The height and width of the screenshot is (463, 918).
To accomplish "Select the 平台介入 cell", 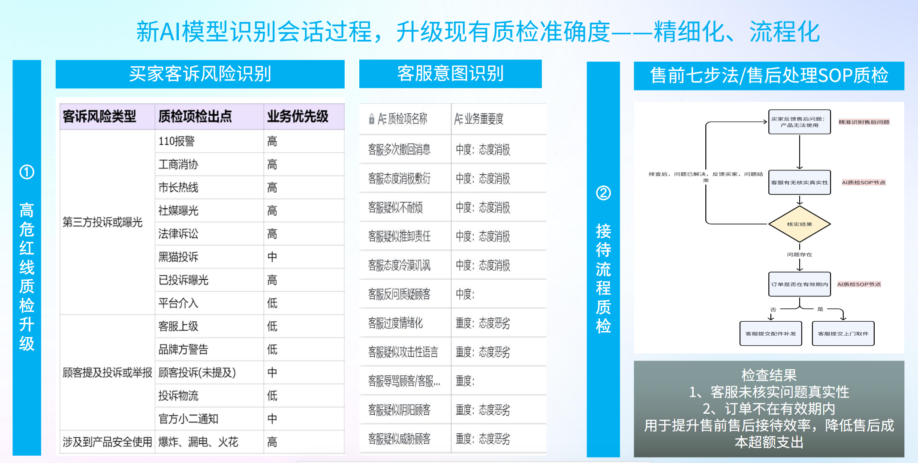I will [209, 303].
